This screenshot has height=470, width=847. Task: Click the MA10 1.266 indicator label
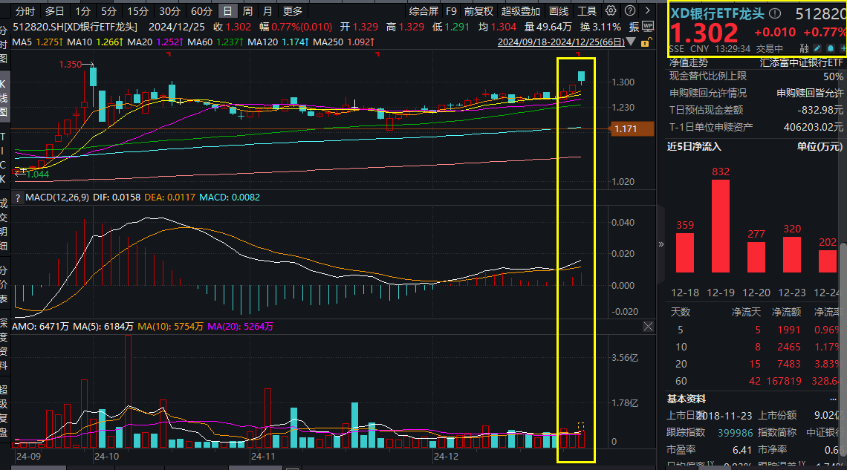click(96, 42)
